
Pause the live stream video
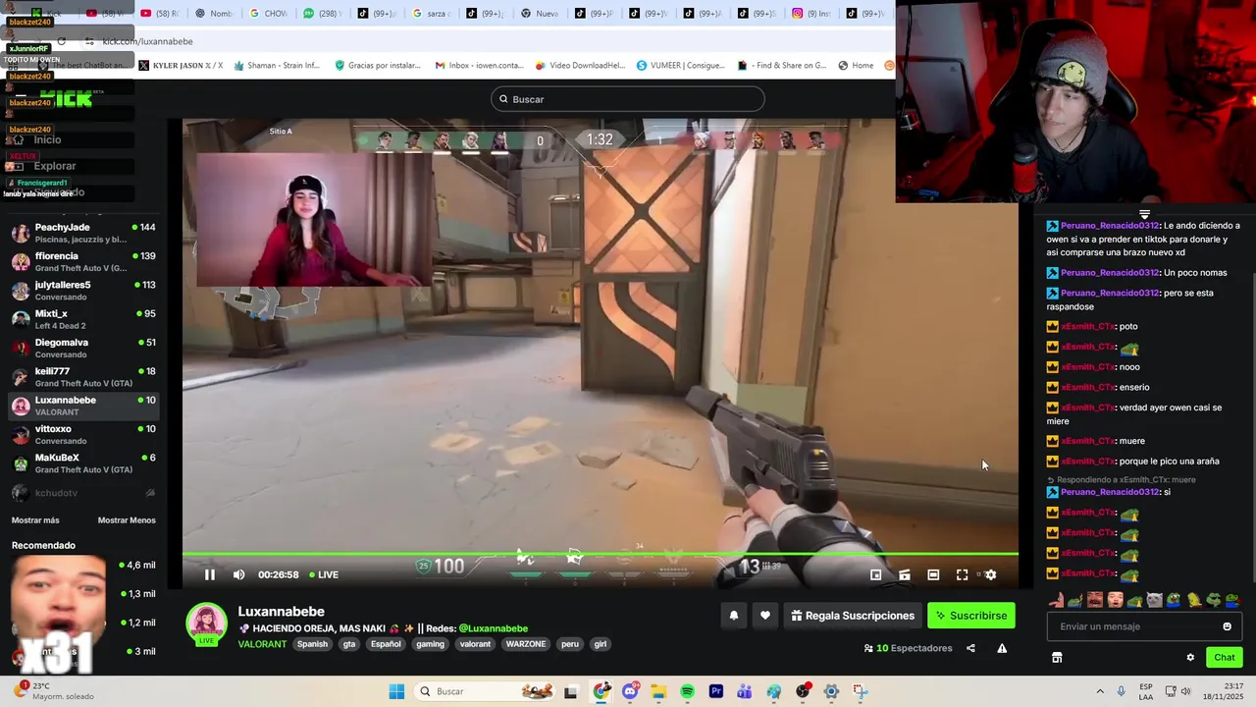[209, 574]
